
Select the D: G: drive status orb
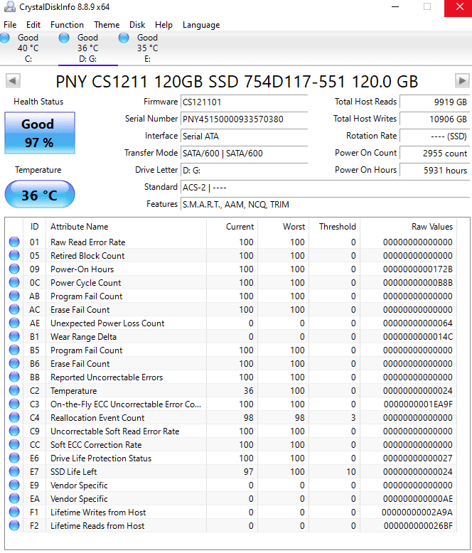(64, 38)
